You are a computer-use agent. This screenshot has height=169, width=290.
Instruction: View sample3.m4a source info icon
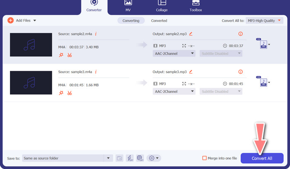(96, 72)
